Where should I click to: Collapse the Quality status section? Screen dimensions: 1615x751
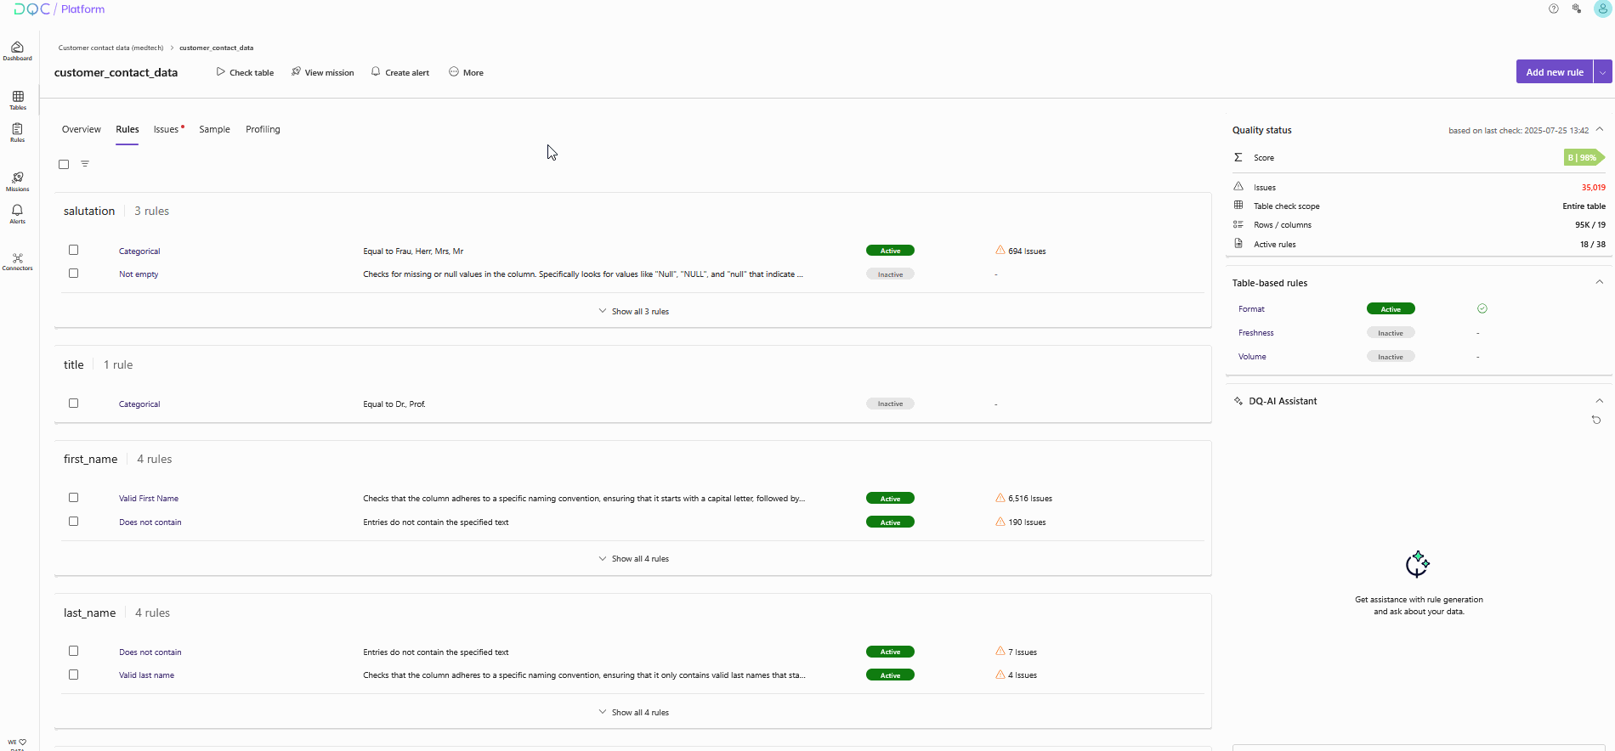tap(1600, 129)
